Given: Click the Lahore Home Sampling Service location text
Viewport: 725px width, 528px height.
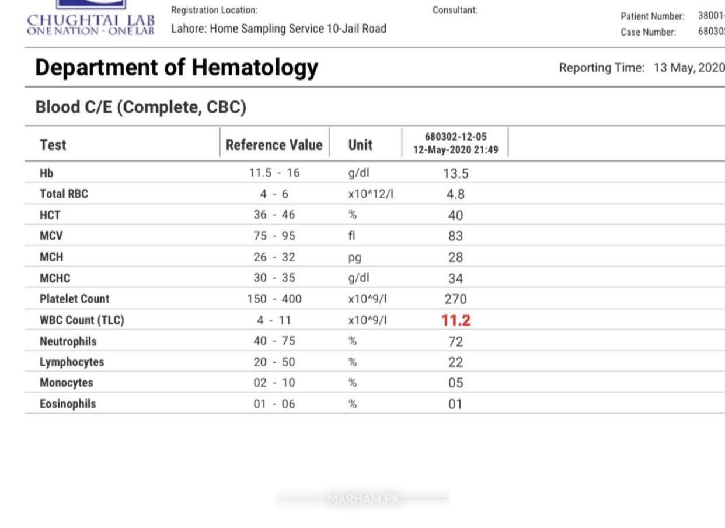Looking at the screenshot, I should (278, 29).
